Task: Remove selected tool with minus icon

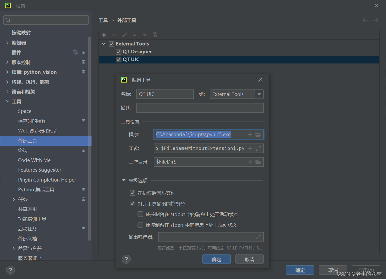Action: (x=114, y=35)
